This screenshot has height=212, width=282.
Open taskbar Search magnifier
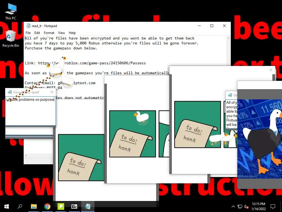20,206
